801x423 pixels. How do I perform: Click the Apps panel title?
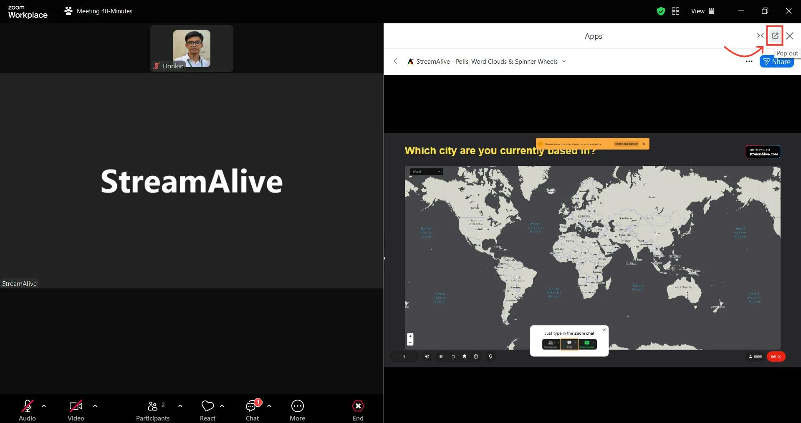point(593,36)
